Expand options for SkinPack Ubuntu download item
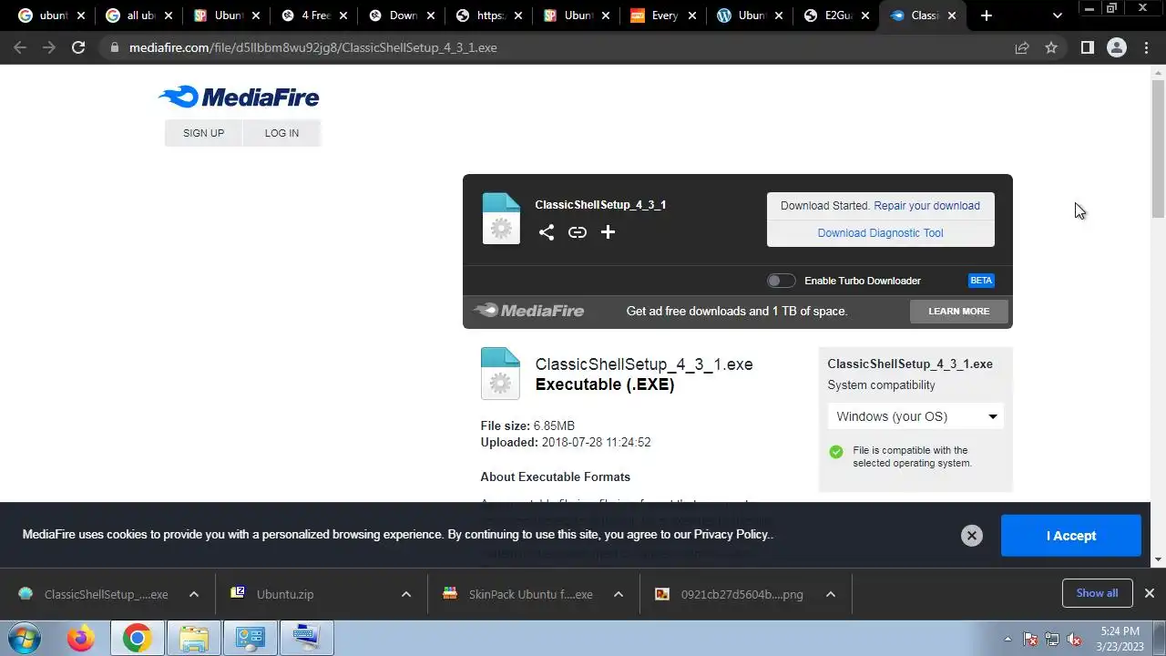Image resolution: width=1166 pixels, height=656 pixels. [x=618, y=594]
